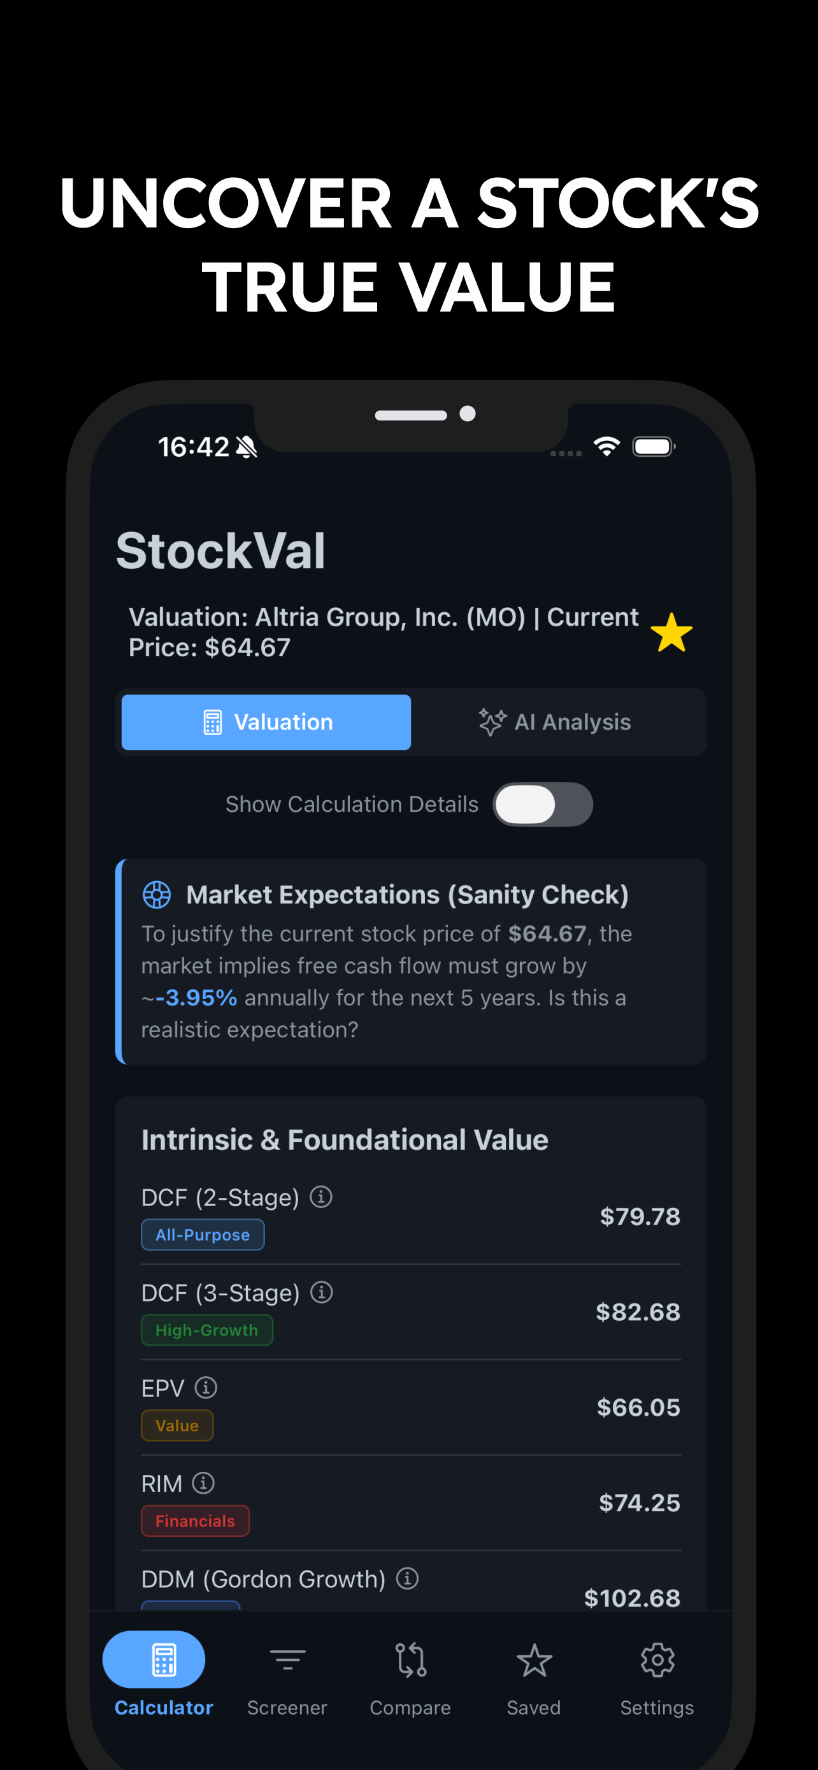Image resolution: width=818 pixels, height=1770 pixels.
Task: Switch to the AI Analysis tab
Action: pyautogui.click(x=555, y=722)
